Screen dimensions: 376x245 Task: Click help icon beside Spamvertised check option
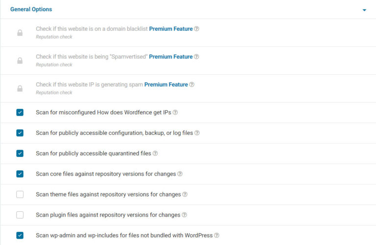(x=197, y=57)
